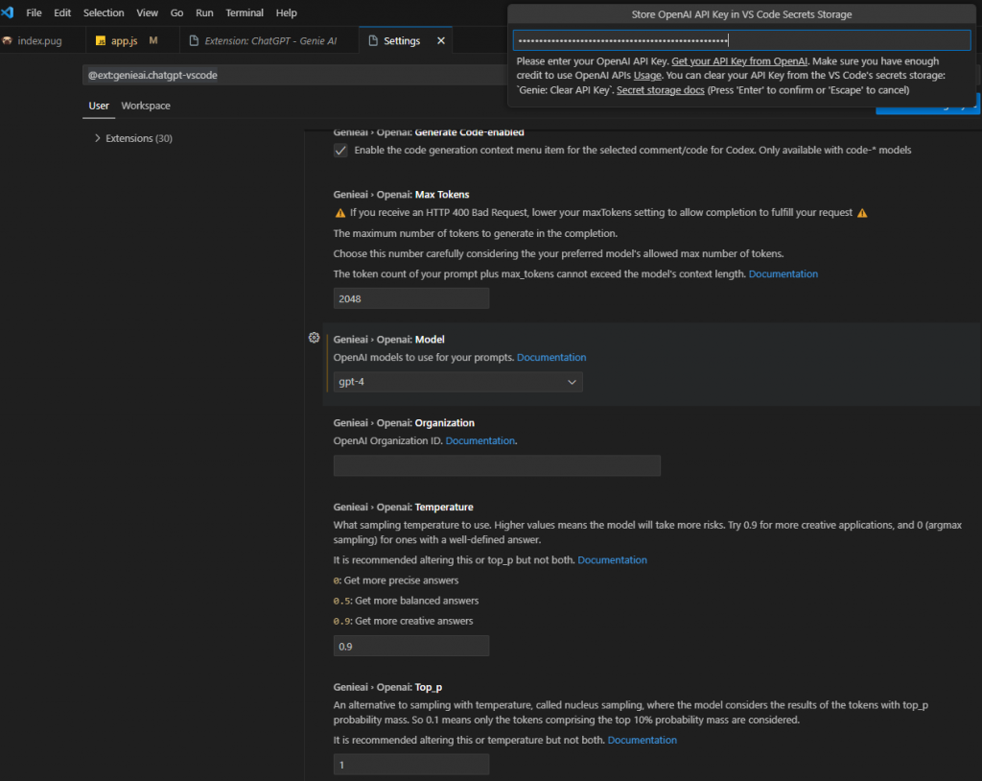Click the Max Tokens field showing 2048
This screenshot has height=781, width=982.
point(410,299)
